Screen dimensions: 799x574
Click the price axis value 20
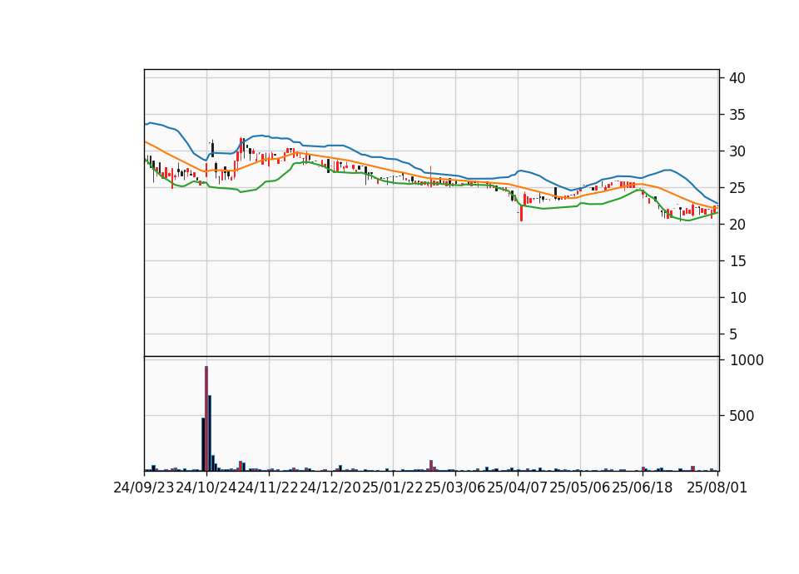coord(737,225)
